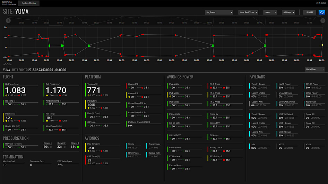This screenshot has width=328, height=184.
Task: Toggle the Blower 1 indicator square
Action: 51,147
